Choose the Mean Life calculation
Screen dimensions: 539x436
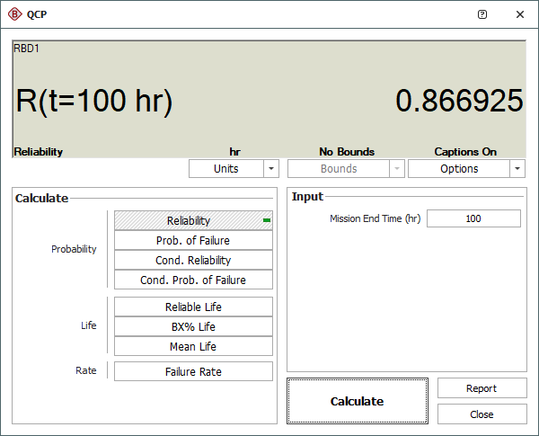point(193,347)
